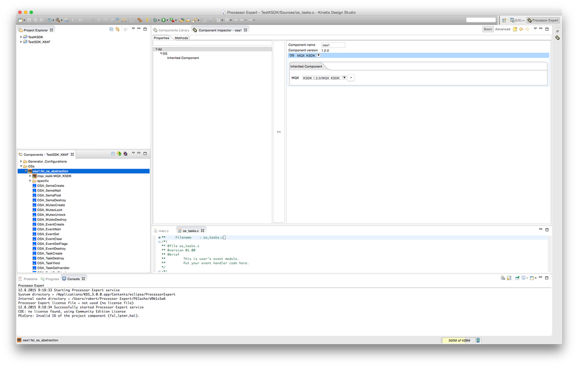The image size is (578, 367).
Task: Collapse all in Components view
Action: click(x=113, y=154)
